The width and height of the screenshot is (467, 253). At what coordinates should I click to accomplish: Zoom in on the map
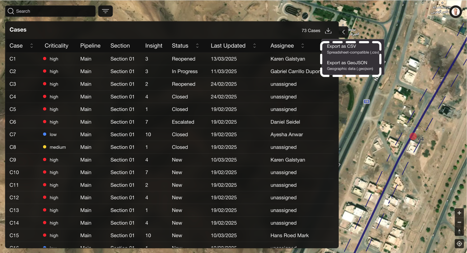(x=459, y=213)
